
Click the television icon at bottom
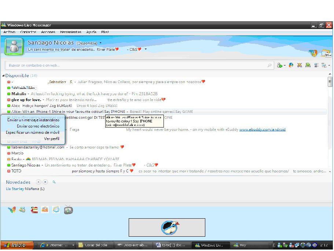(x=68, y=210)
